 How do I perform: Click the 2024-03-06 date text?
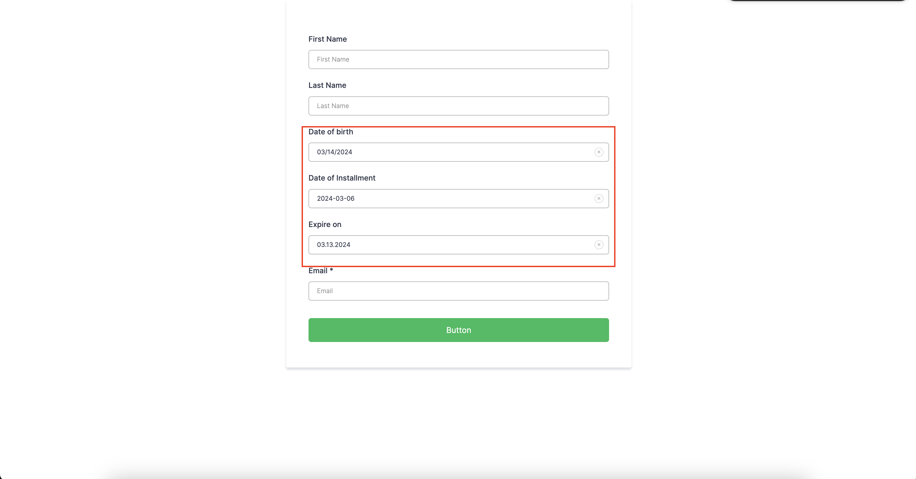[x=335, y=198]
